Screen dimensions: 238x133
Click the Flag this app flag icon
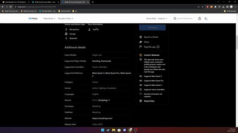pos(141,47)
